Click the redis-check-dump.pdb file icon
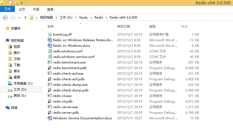 pyautogui.click(x=50, y=90)
